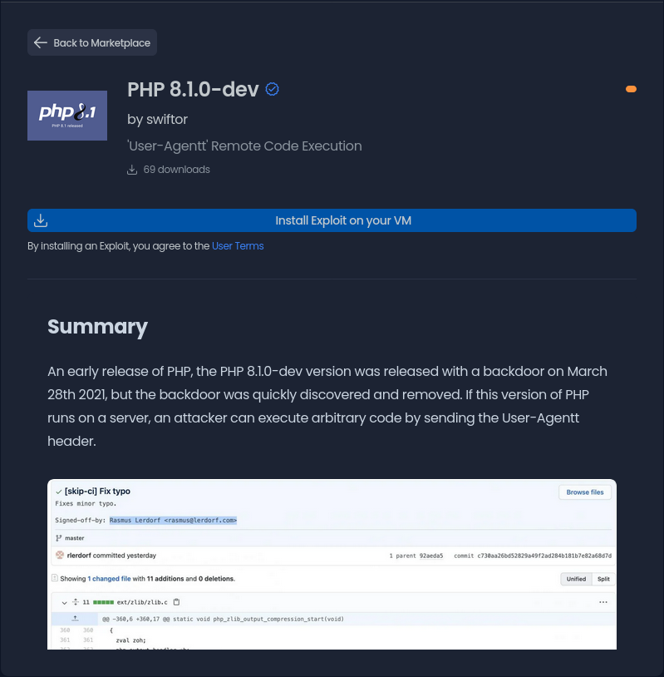Click the '69 downloads' count text
This screenshot has height=677, width=664.
(176, 170)
